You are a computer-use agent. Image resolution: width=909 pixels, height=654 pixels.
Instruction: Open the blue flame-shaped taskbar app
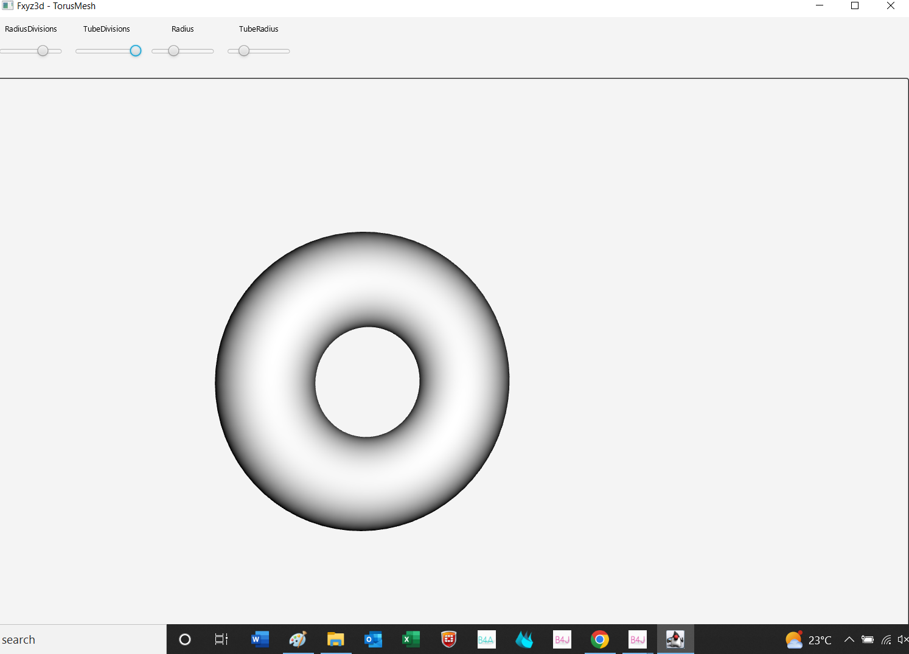pos(524,639)
